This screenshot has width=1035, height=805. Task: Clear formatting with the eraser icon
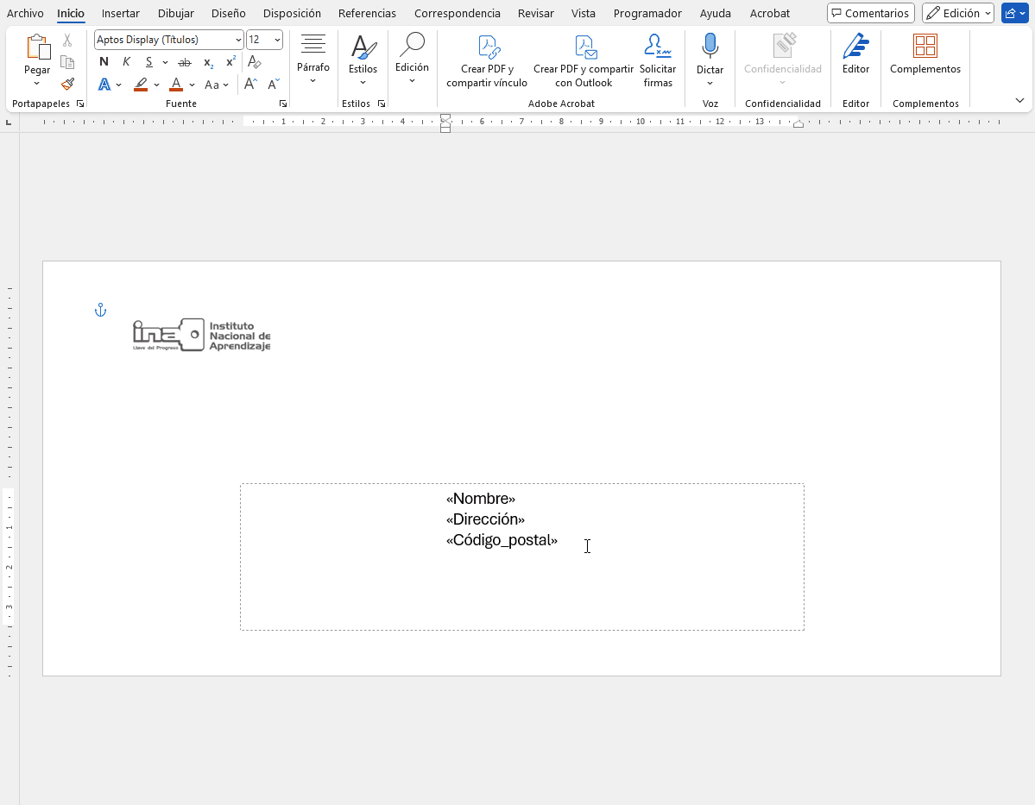click(x=254, y=62)
